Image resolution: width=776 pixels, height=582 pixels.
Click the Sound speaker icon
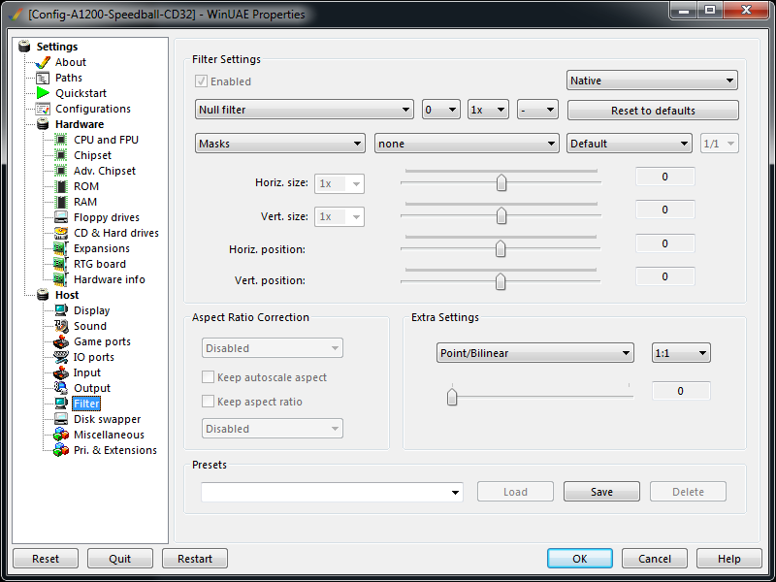pyautogui.click(x=61, y=326)
